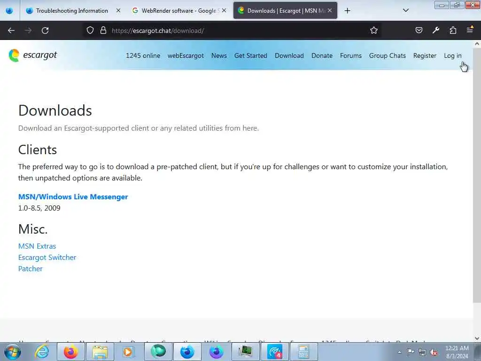Click the scrollbar up arrow
Image resolution: width=481 pixels, height=361 pixels.
(477, 44)
